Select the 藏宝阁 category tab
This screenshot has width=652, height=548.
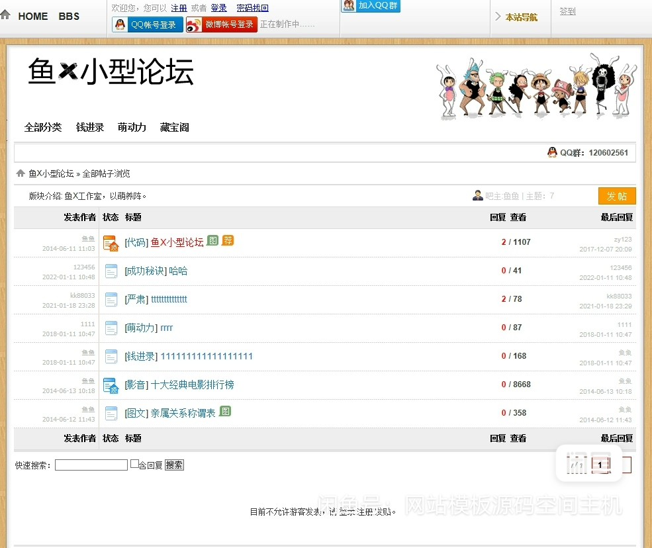coord(175,127)
